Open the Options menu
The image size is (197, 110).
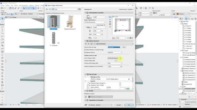click(x=31, y=5)
